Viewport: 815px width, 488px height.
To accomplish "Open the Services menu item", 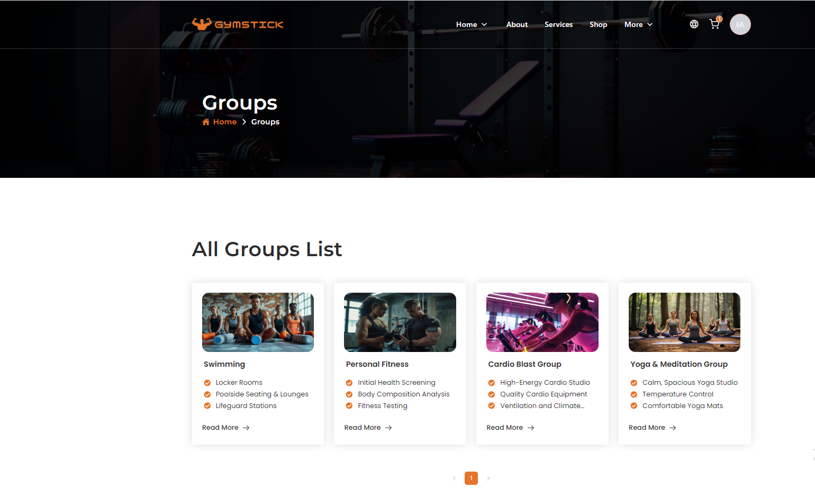I will (558, 24).
